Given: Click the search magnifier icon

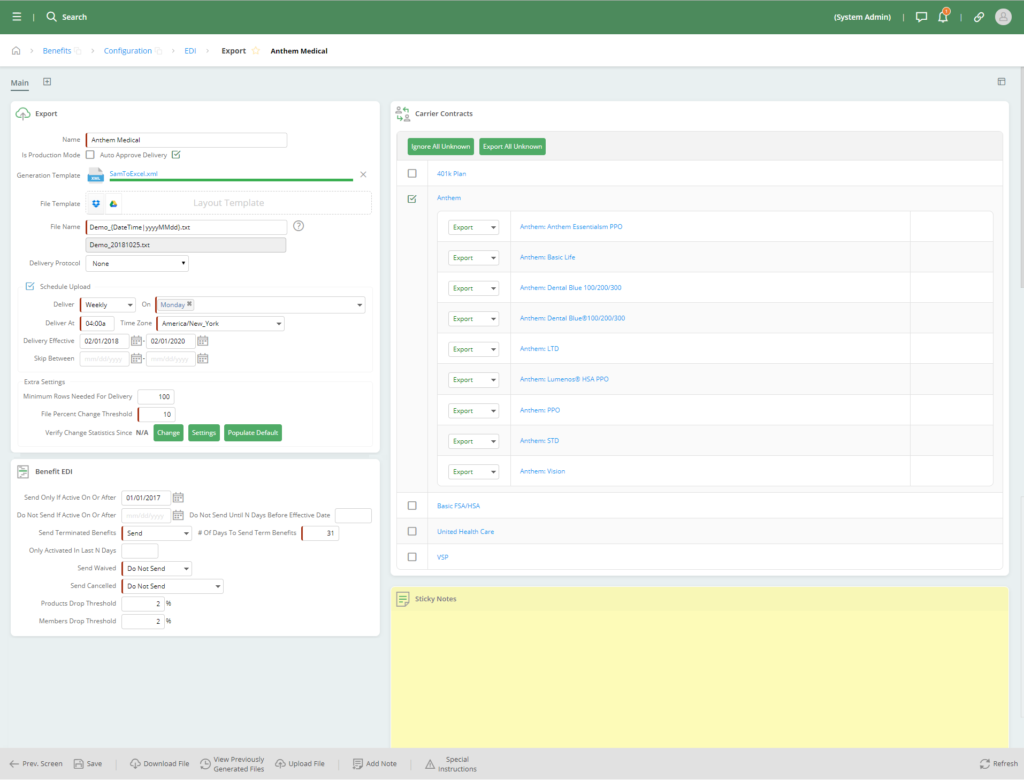Looking at the screenshot, I should 51,17.
